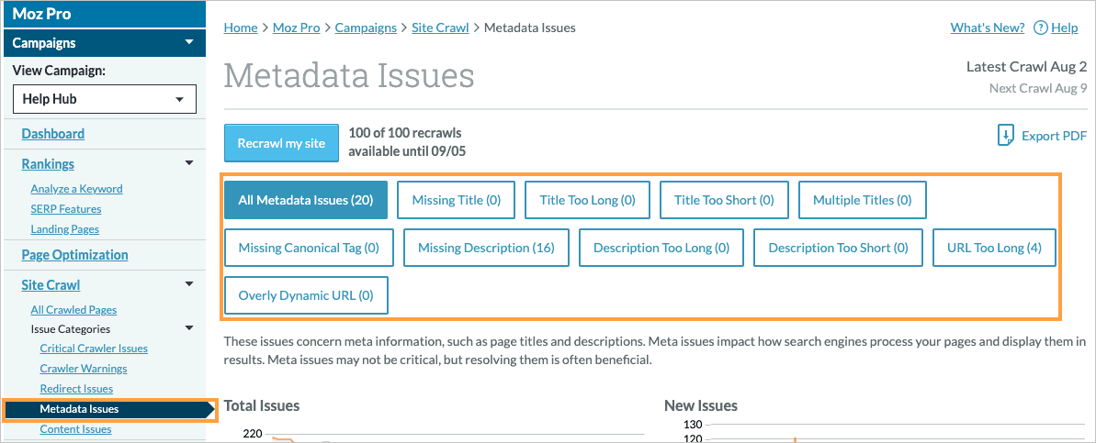Collapse the Campaigns section arrow

pyautogui.click(x=189, y=42)
